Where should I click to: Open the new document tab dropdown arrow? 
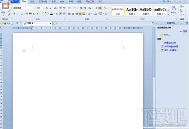pos(56,23)
